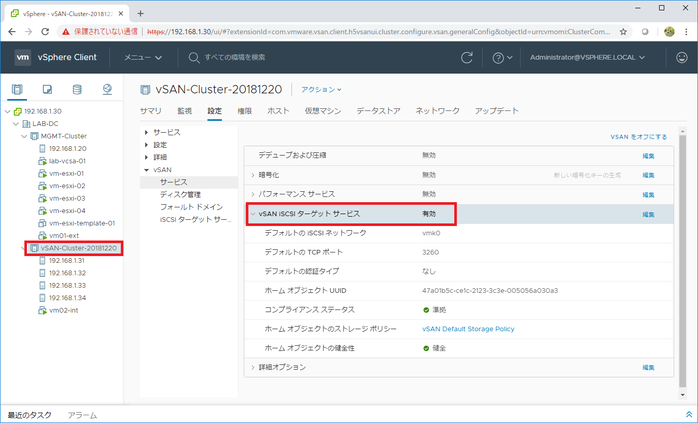Expand the 暗号化 row
The width and height of the screenshot is (698, 423).
pos(253,175)
